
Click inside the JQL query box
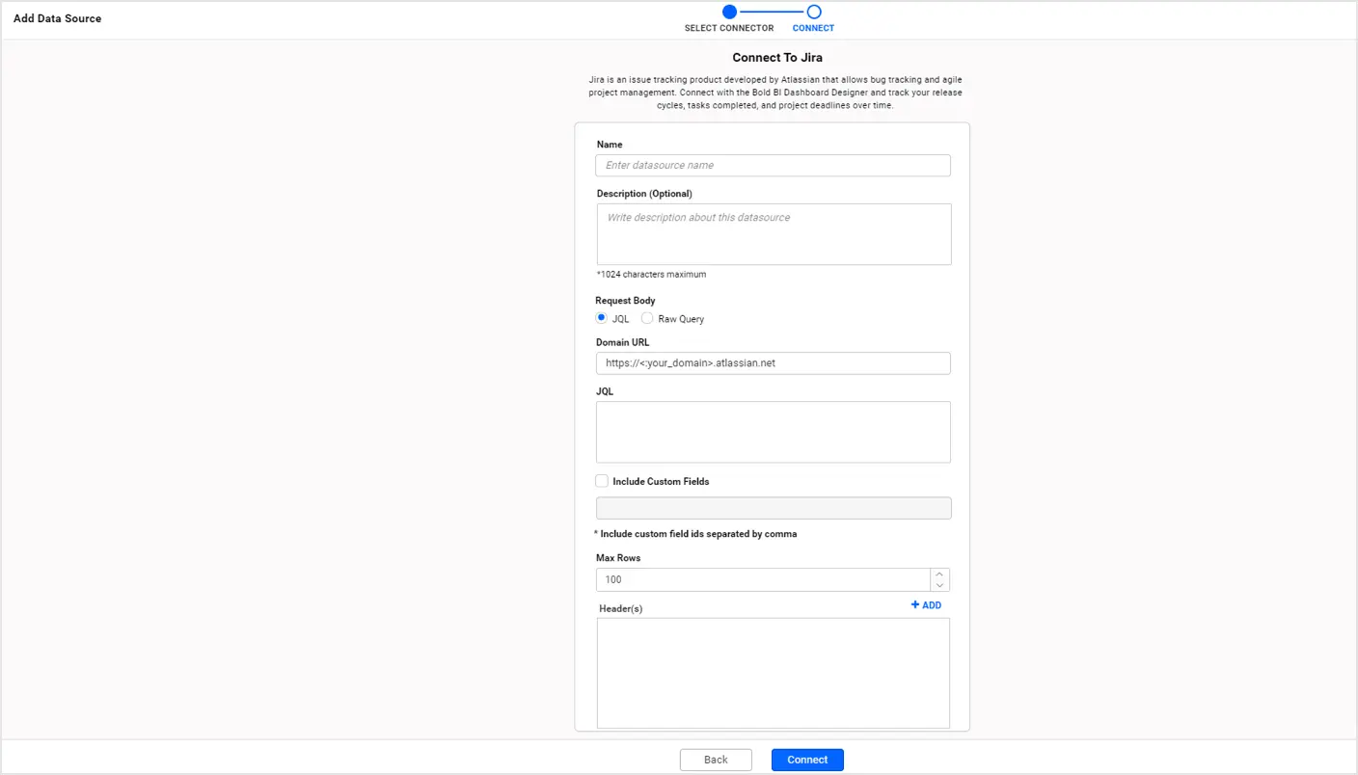tap(773, 432)
